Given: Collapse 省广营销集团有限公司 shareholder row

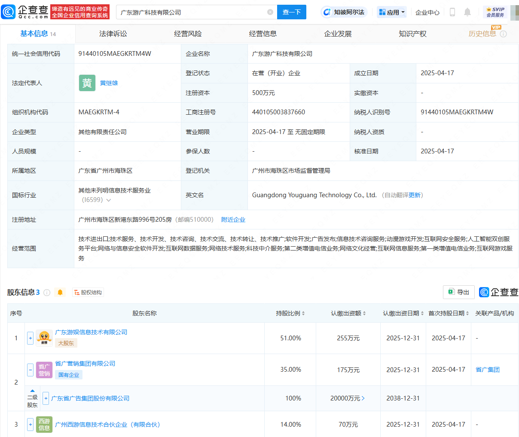Looking at the screenshot, I should (30, 370).
